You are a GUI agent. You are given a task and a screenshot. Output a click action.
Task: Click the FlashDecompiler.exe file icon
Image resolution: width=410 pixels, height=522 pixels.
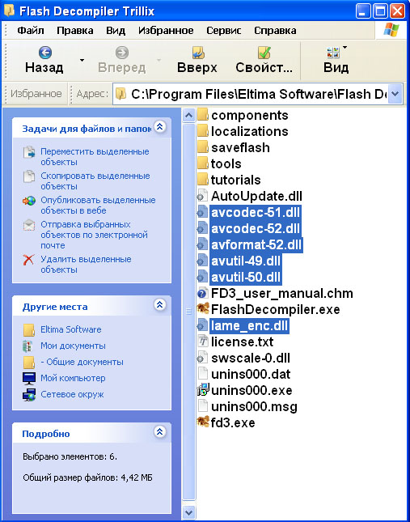coord(202,309)
